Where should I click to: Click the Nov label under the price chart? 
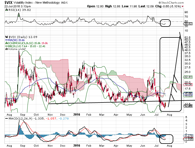tap(50, 114)
